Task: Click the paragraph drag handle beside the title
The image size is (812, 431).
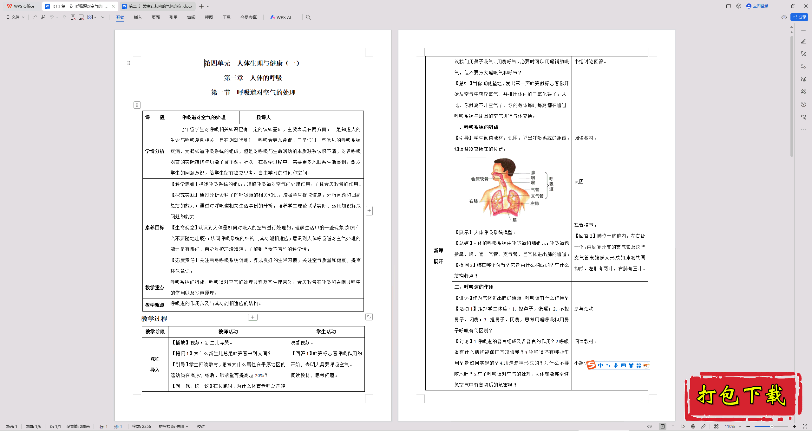Action: [x=129, y=63]
